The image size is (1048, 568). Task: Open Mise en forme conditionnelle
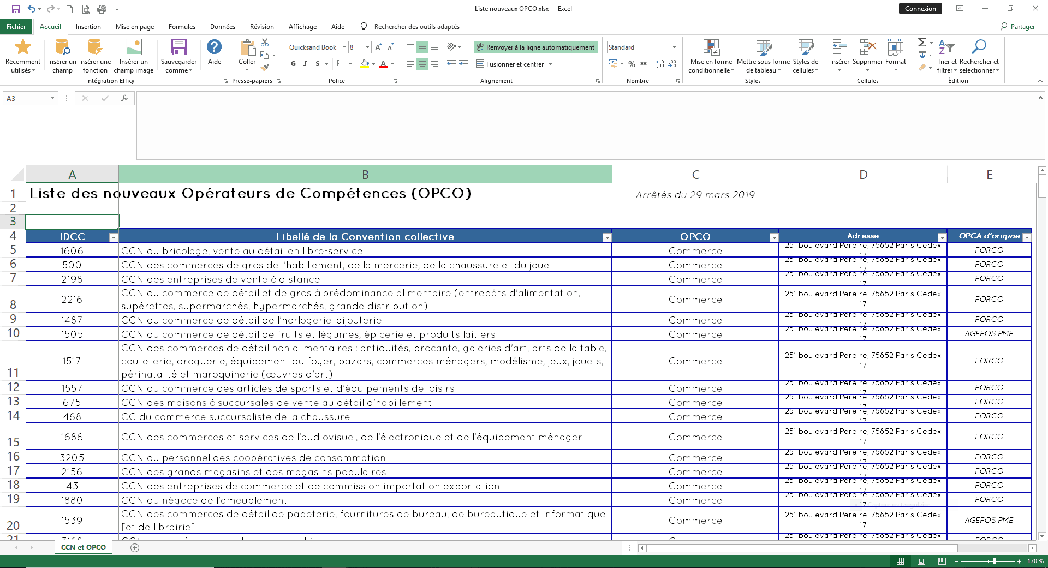(711, 56)
